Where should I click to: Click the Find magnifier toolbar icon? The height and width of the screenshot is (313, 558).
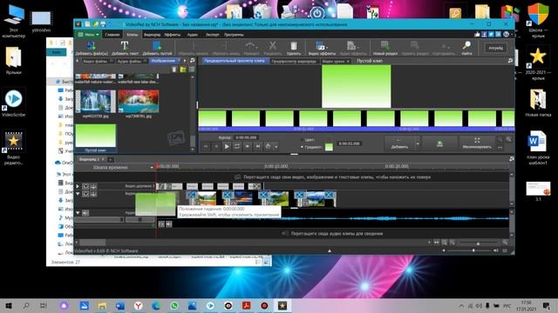(466, 48)
